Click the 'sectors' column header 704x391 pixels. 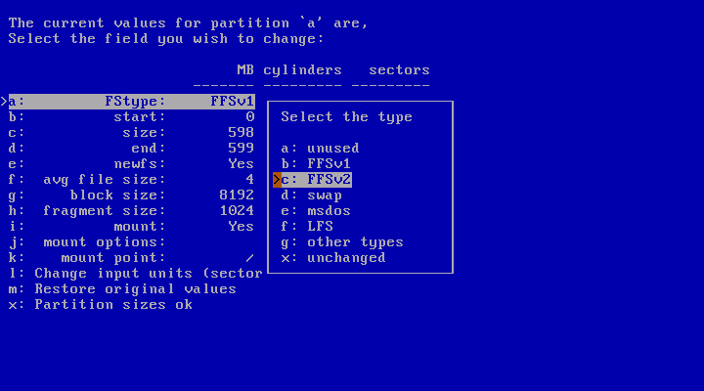(399, 70)
